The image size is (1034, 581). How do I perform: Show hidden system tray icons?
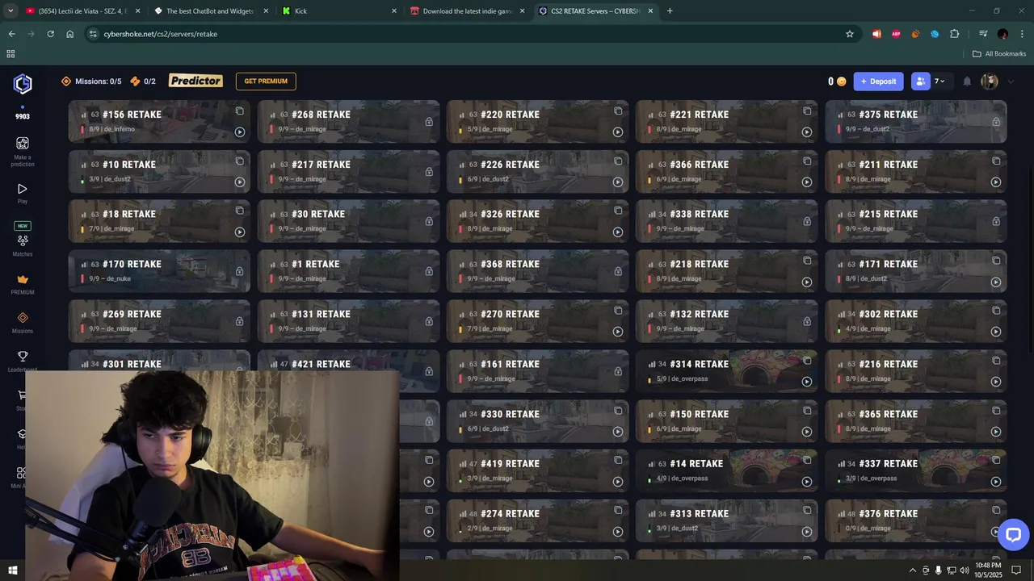coord(913,571)
